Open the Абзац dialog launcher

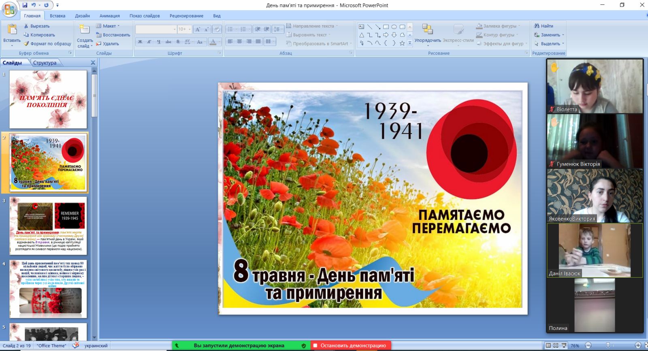coord(351,53)
